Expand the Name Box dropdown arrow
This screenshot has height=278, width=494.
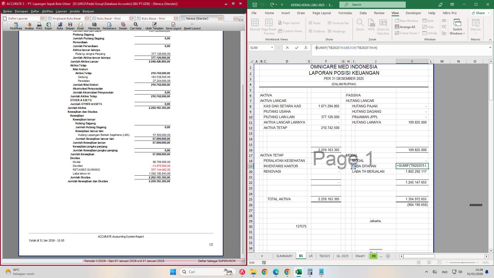click(272, 48)
